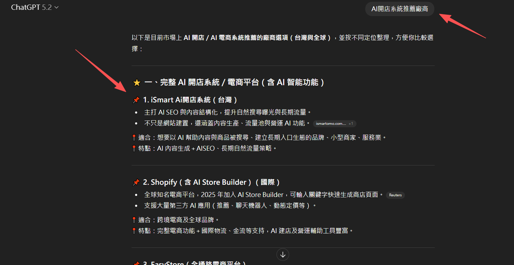Click the pushpin icon beside EasyStore heading
This screenshot has width=514, height=265.
[136, 263]
